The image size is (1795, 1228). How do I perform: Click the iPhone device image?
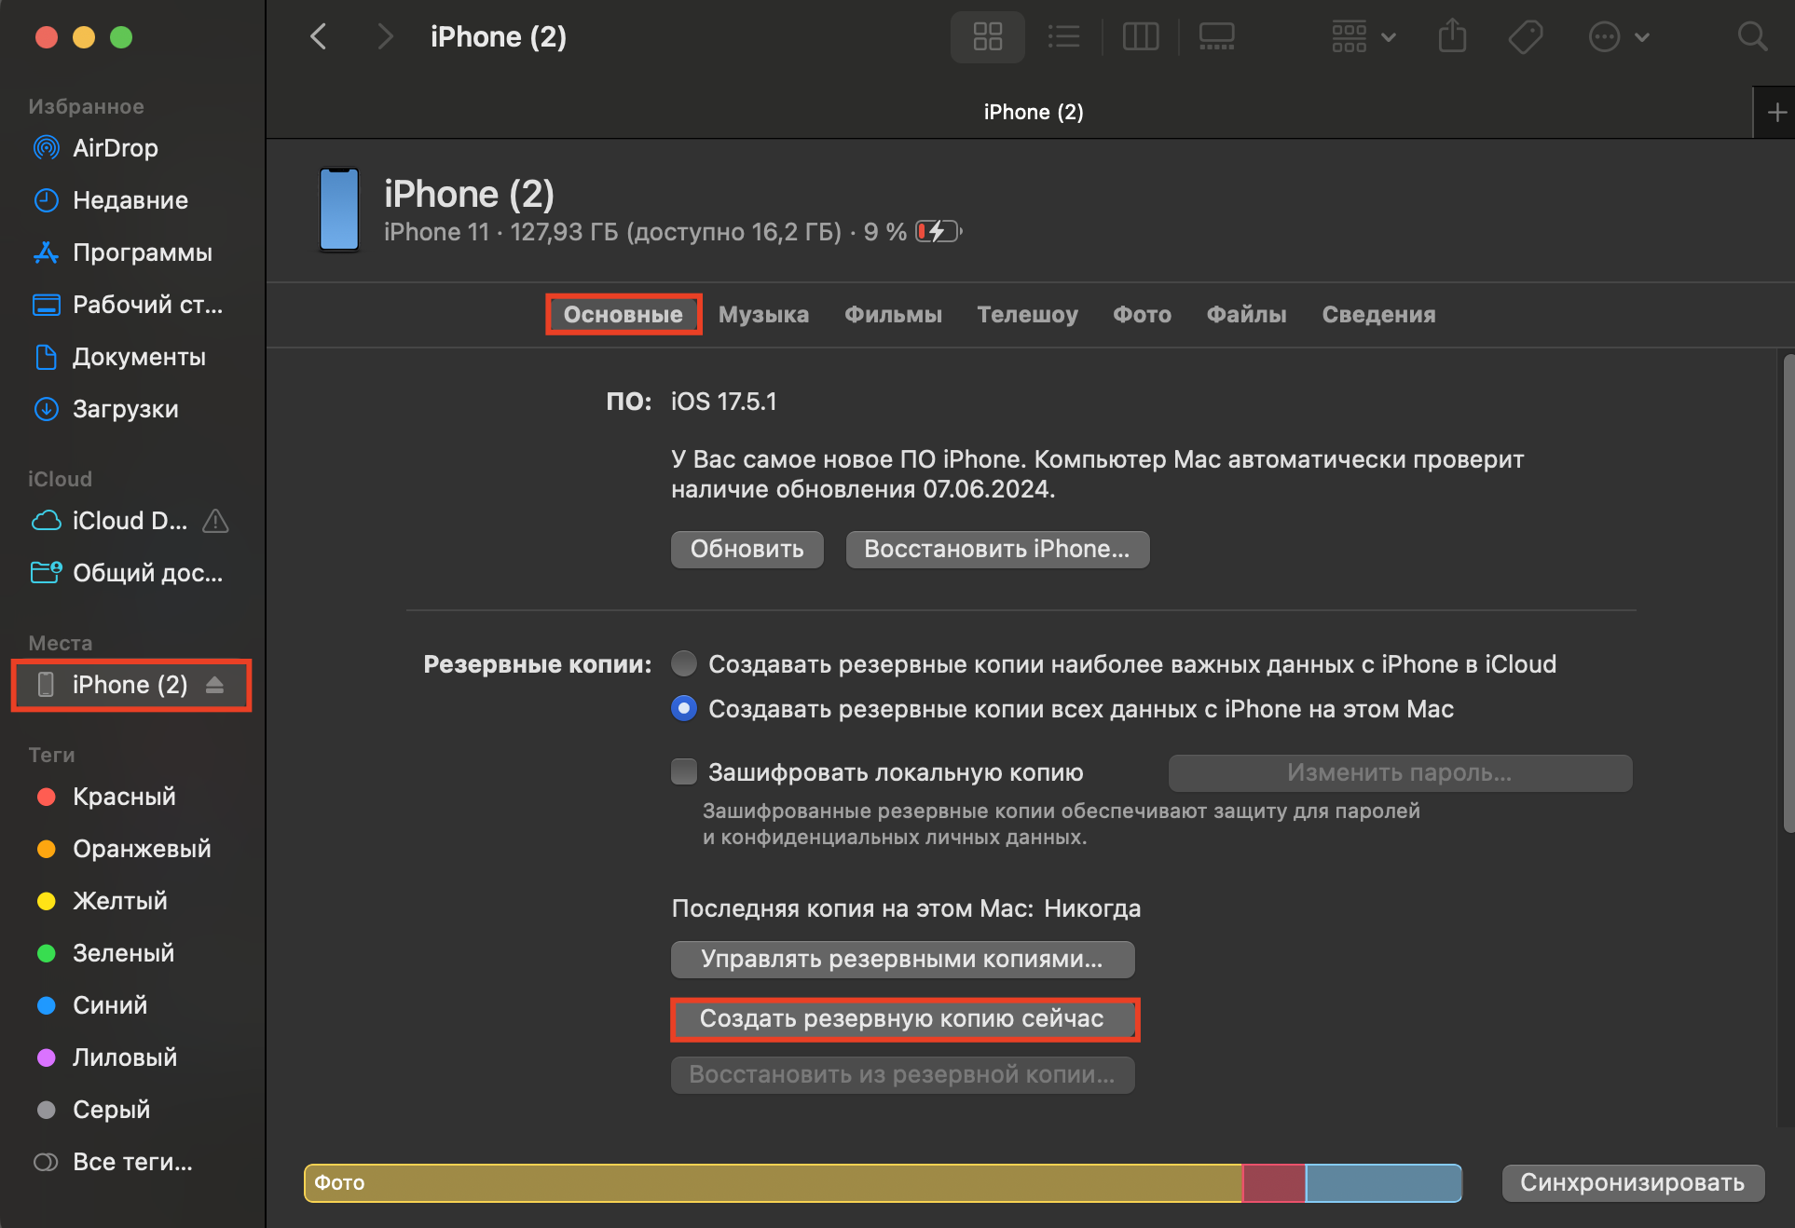(339, 210)
